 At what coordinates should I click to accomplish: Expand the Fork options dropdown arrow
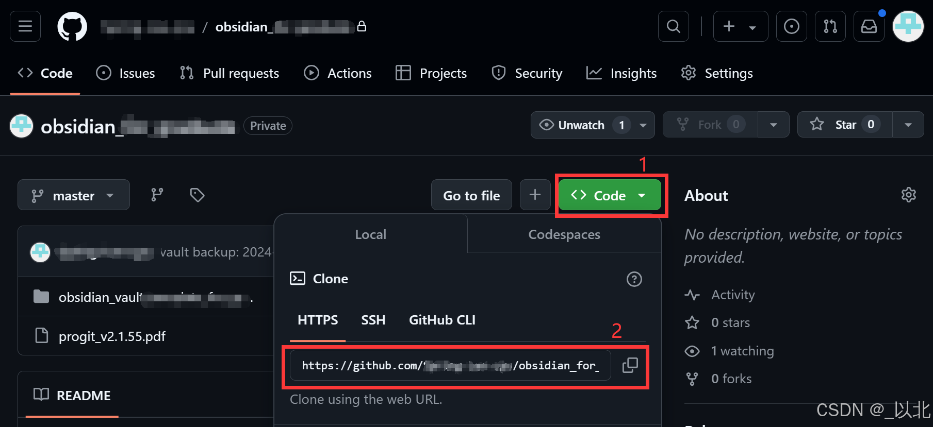tap(774, 125)
